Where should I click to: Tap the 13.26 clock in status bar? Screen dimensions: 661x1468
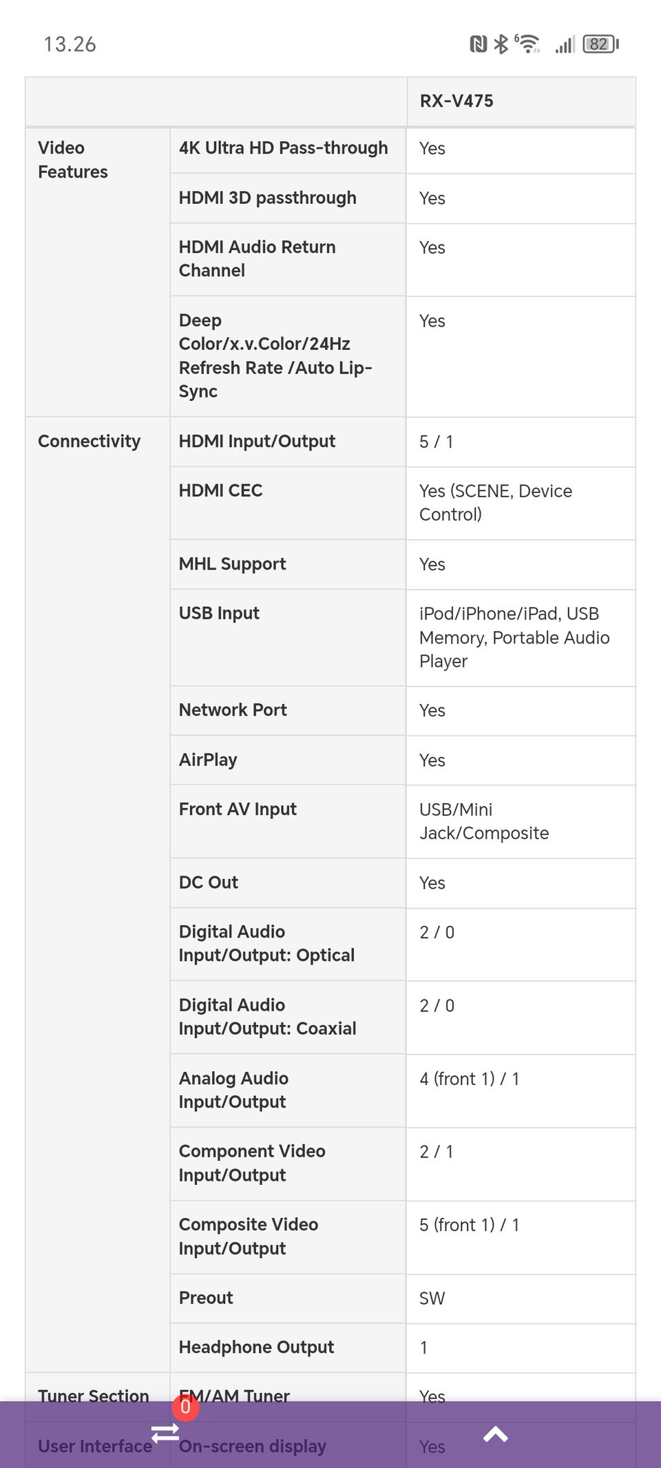(x=70, y=45)
